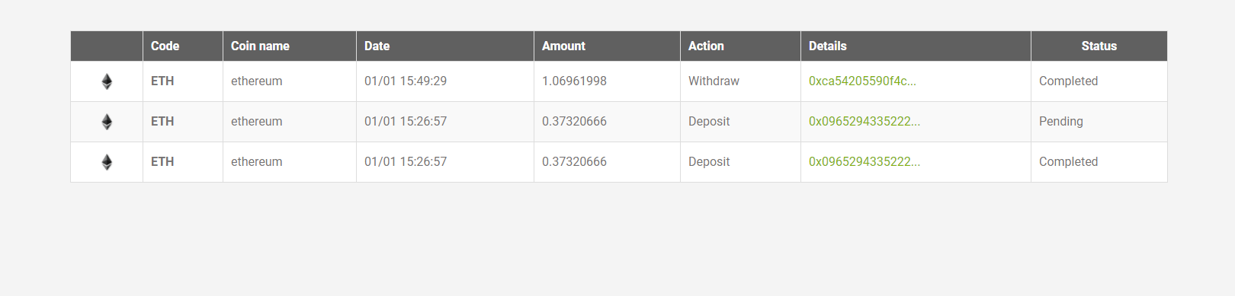Image resolution: width=1235 pixels, height=296 pixels.
Task: Open the transaction hash link in the Pending row
Action: [865, 121]
